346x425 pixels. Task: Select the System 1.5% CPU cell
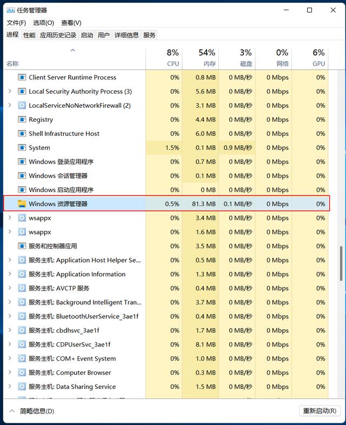(x=164, y=148)
